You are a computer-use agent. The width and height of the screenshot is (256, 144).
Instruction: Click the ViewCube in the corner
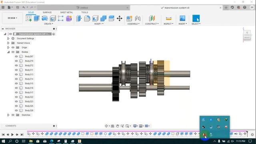247,35
